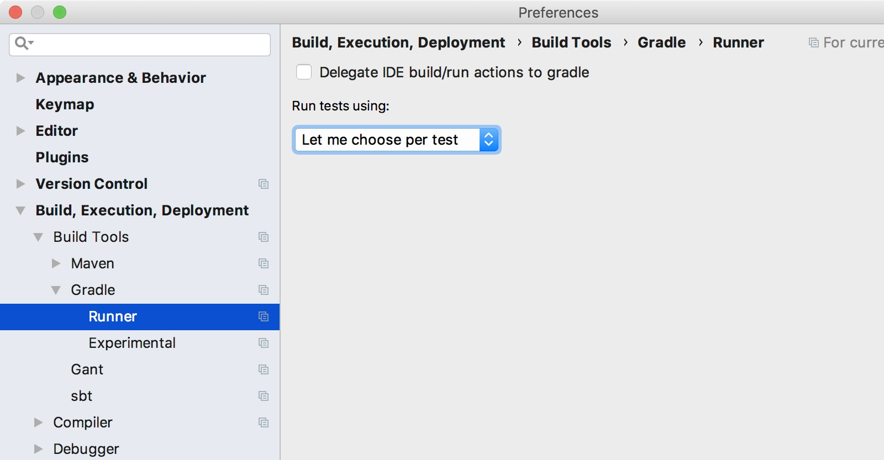Click the search magnifier icon in the settings filter
Screen dimensions: 884x460
coord(24,43)
